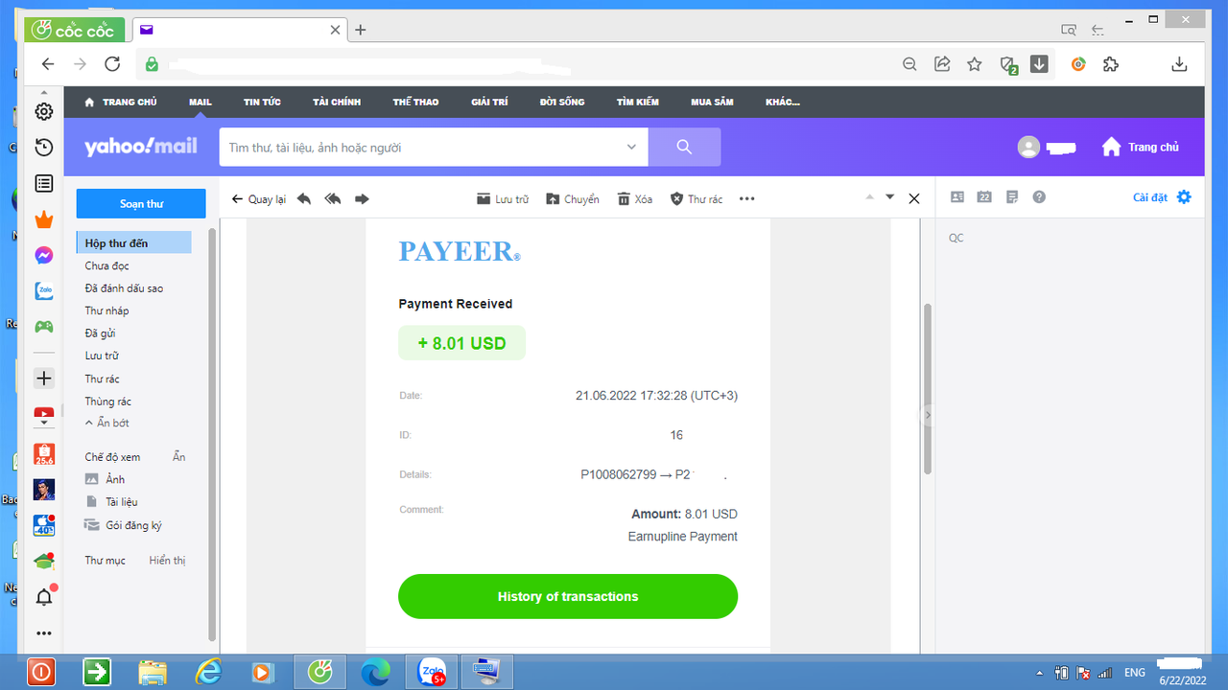The height and width of the screenshot is (690, 1228).
Task: Open Zalo icon in browser sidebar
Action: click(43, 290)
